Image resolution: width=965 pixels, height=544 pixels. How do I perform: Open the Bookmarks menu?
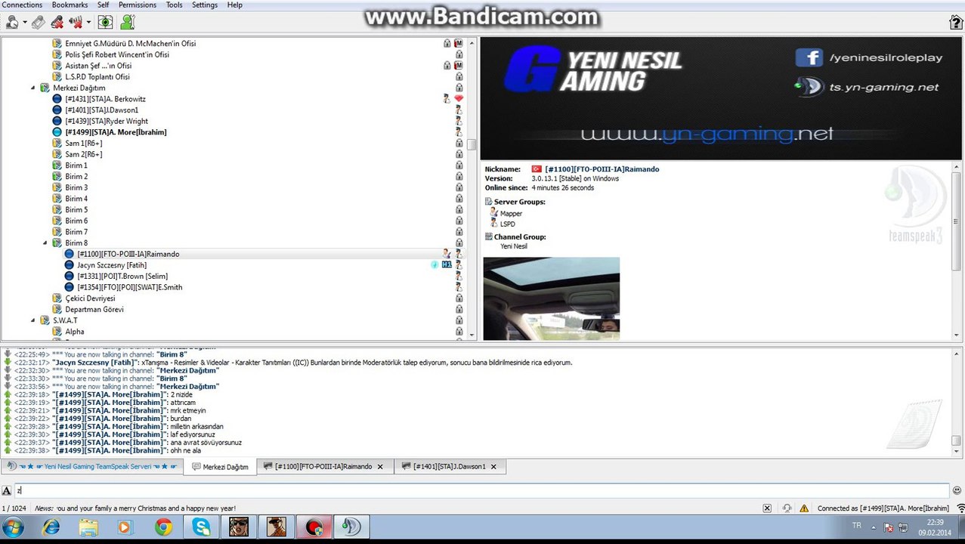(x=70, y=5)
